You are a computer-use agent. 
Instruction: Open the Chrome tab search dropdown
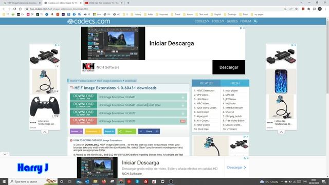301,3
